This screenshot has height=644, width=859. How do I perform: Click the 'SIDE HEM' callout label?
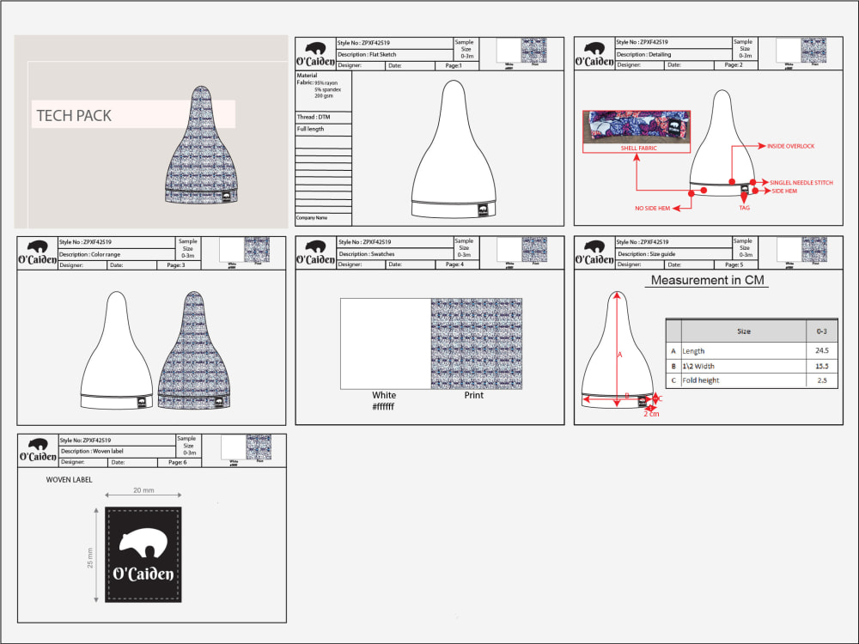[784, 191]
